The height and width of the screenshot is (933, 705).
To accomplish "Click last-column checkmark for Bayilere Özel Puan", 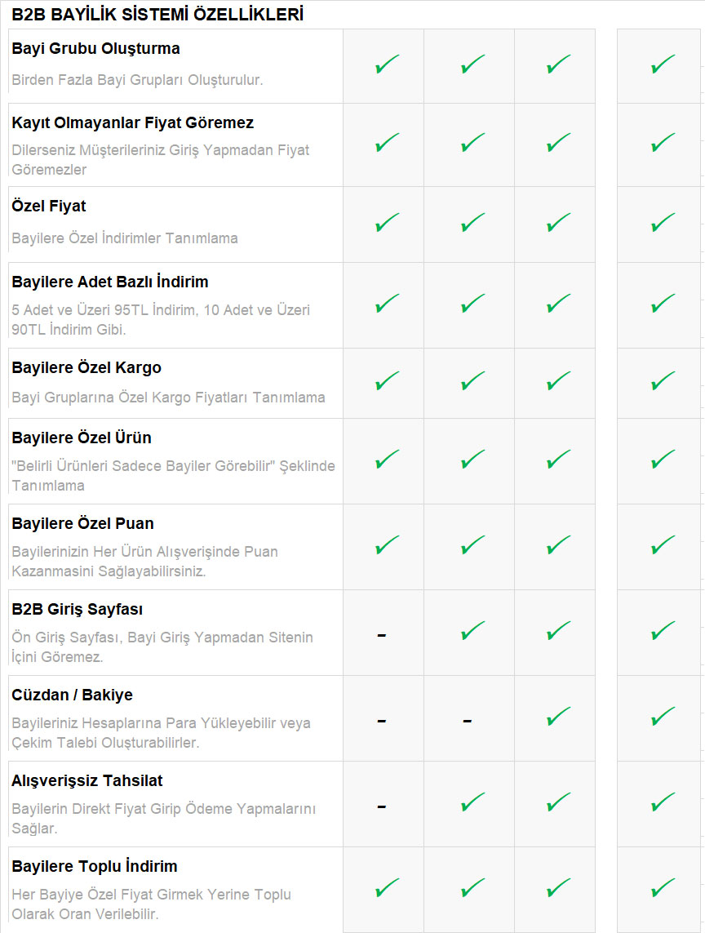I will pyautogui.click(x=663, y=544).
